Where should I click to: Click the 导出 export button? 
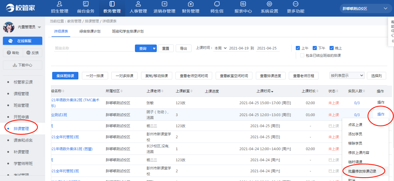point(184,48)
